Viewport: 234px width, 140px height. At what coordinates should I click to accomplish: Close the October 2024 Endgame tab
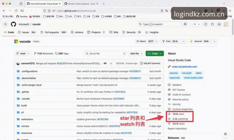coord(97,4)
